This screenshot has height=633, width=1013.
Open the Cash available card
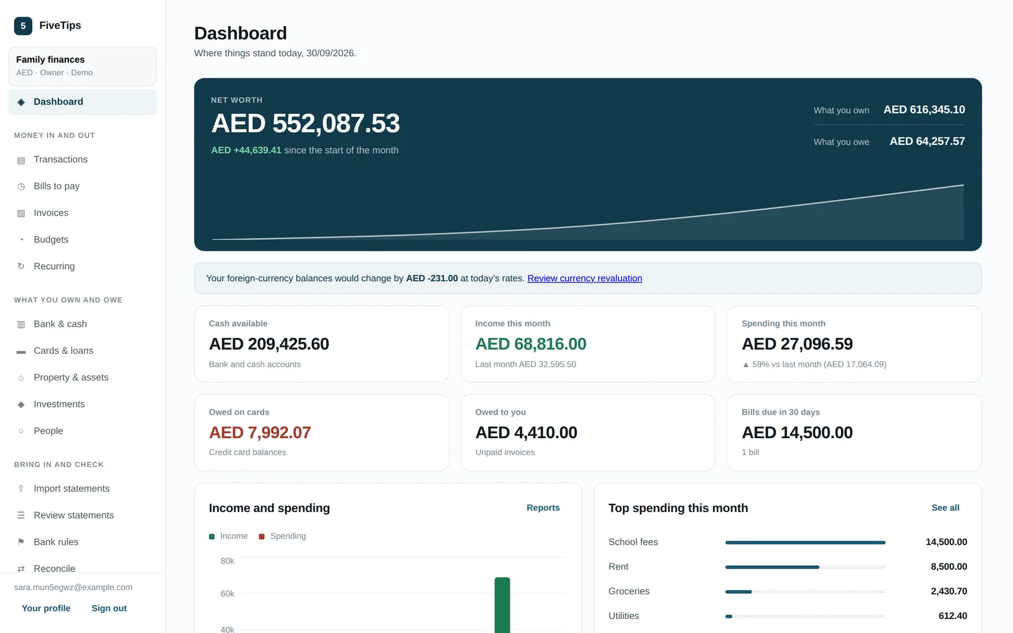[322, 344]
